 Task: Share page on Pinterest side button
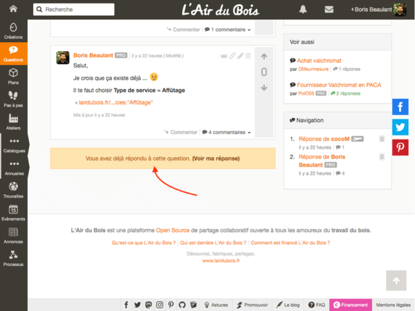pyautogui.click(x=400, y=147)
